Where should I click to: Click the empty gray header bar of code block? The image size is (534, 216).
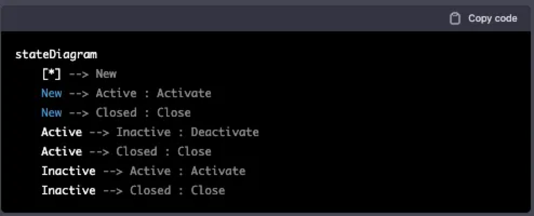[222, 18]
